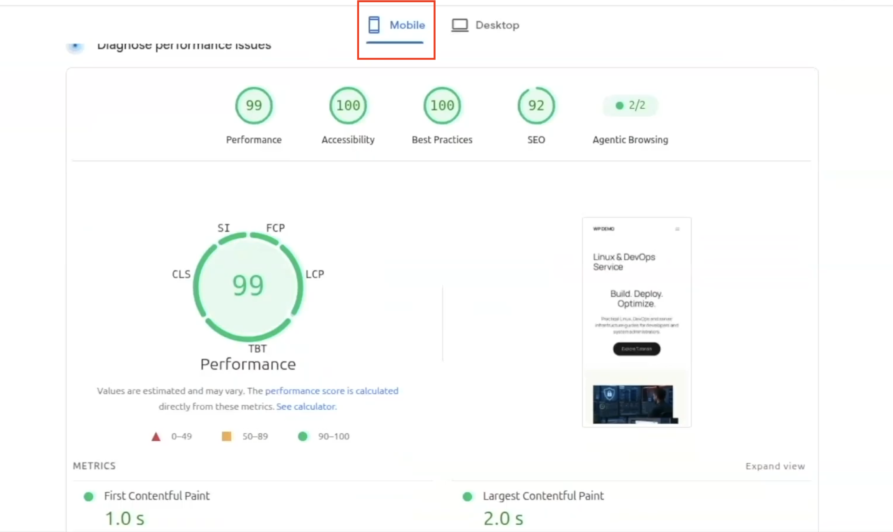Click the large 99 performance gauge
The image size is (893, 532).
(x=248, y=286)
